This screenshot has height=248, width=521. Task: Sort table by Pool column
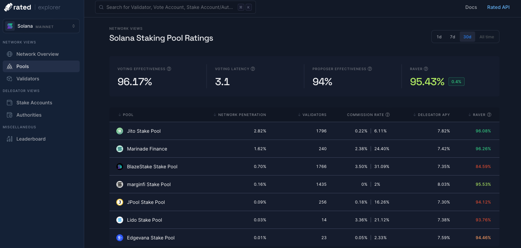pyautogui.click(x=126, y=115)
